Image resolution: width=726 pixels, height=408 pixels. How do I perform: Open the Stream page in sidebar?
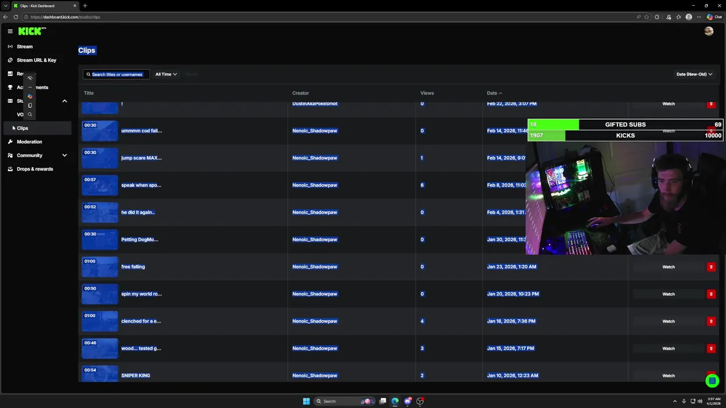point(24,46)
